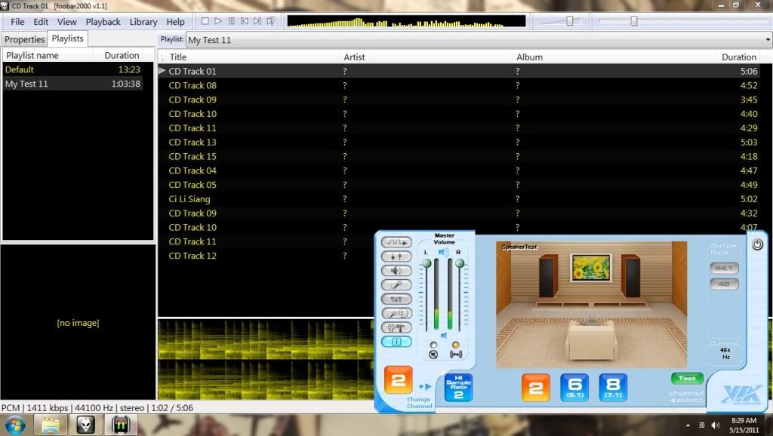The height and width of the screenshot is (436, 773).
Task: Select the 48 sample rate option
Action: coord(724,284)
